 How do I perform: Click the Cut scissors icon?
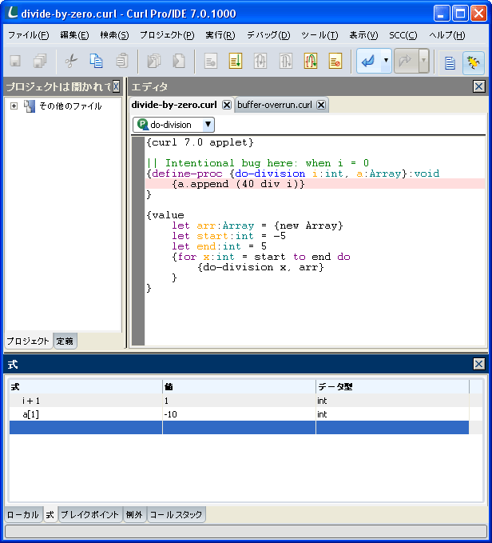pos(71,62)
